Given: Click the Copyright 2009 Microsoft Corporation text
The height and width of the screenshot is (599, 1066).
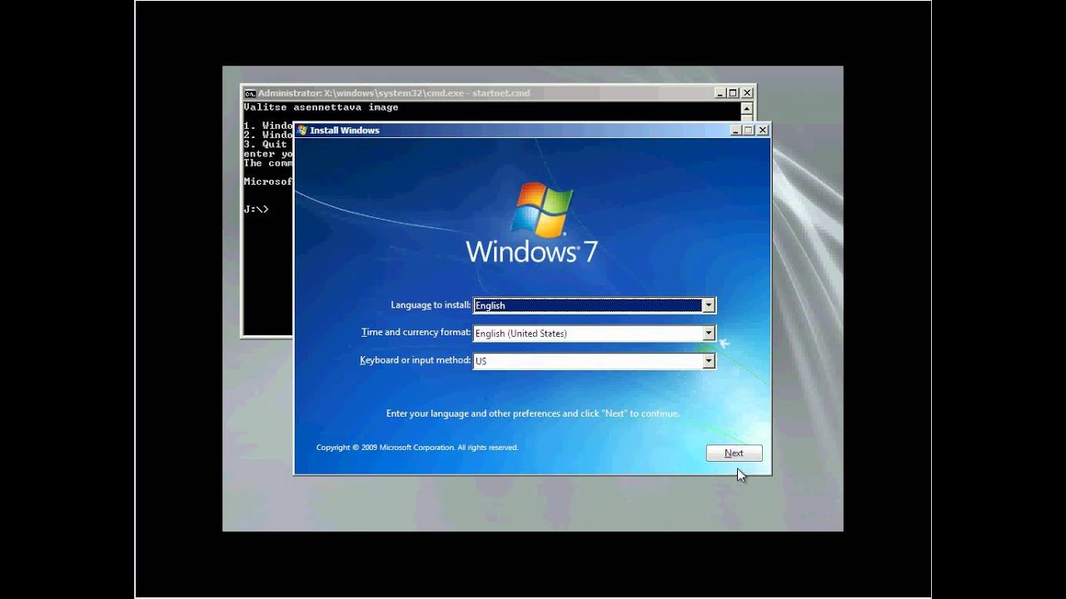Looking at the screenshot, I should [x=417, y=448].
